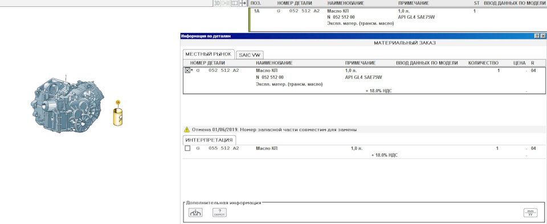Open help question mark in dialog title bar
547x224 pixels.
[537, 36]
